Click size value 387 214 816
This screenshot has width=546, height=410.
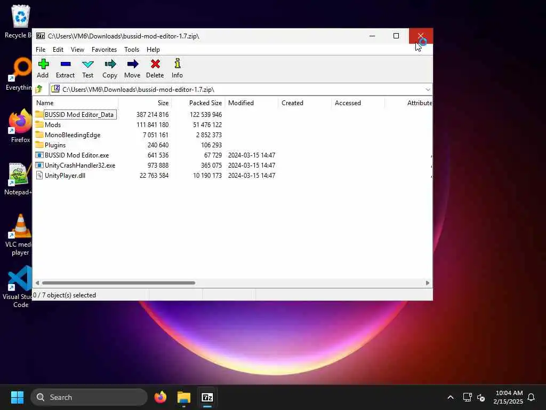(x=152, y=115)
